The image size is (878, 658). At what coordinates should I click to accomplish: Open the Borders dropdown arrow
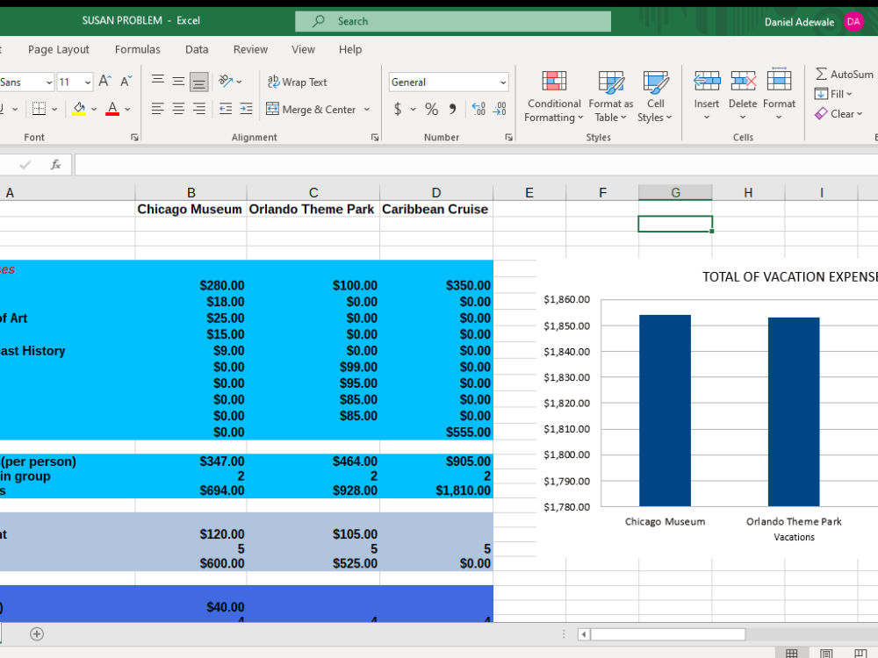[x=54, y=109]
